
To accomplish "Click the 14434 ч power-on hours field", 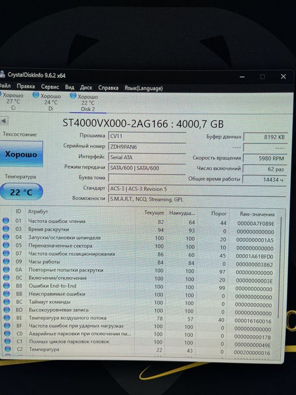I will (x=264, y=179).
